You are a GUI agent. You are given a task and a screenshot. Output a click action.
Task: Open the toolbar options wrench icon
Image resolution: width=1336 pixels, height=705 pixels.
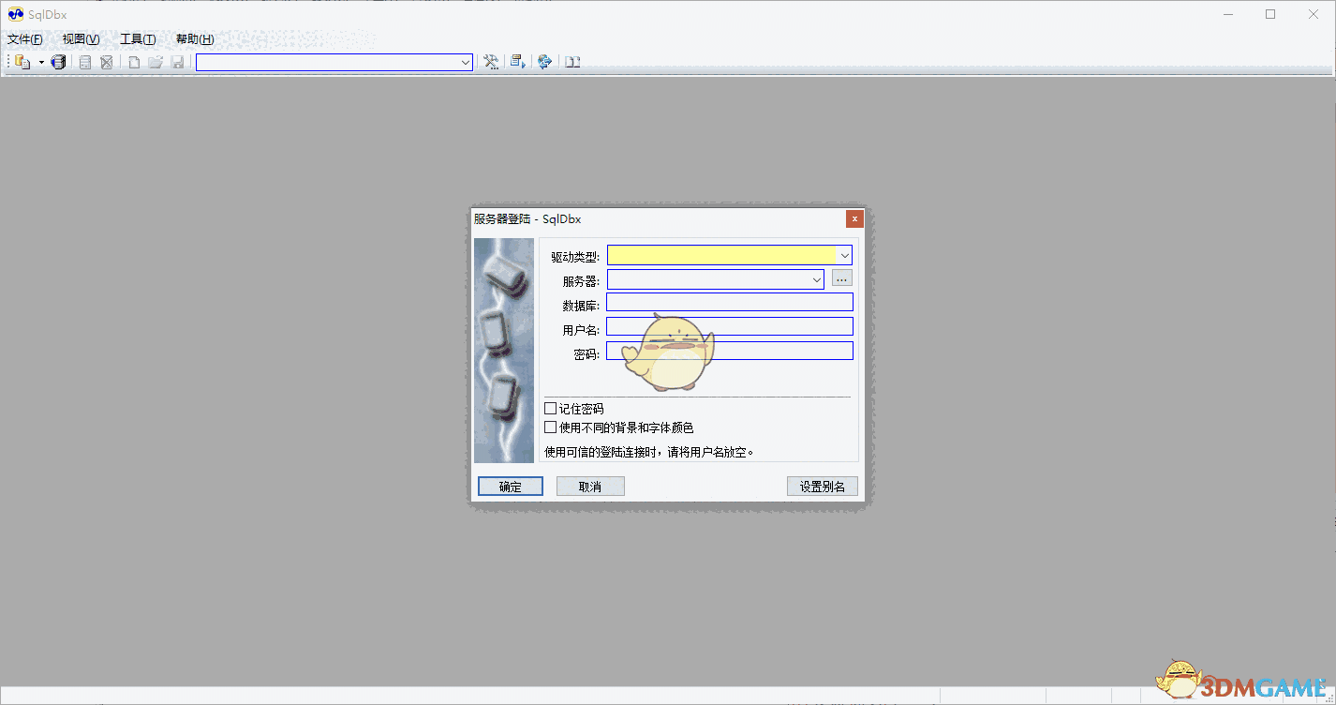click(x=491, y=62)
